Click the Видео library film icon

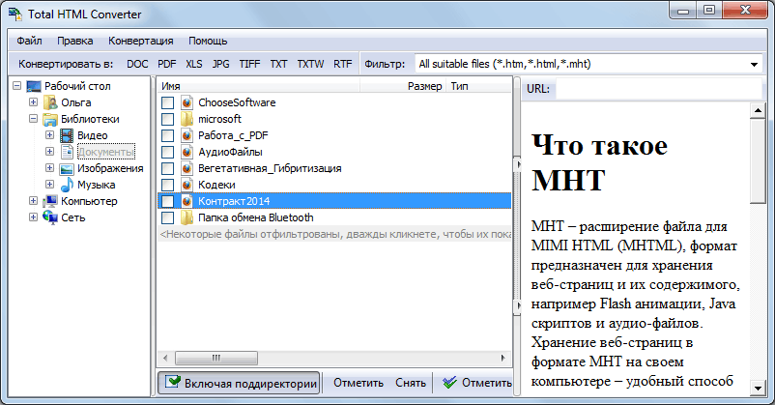tap(67, 135)
